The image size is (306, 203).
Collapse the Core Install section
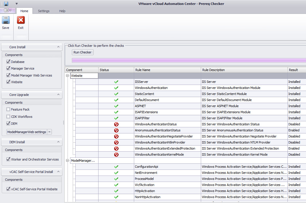coord(58,47)
